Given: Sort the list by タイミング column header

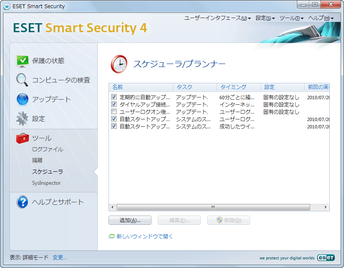Looking at the screenshot, I should 233,87.
